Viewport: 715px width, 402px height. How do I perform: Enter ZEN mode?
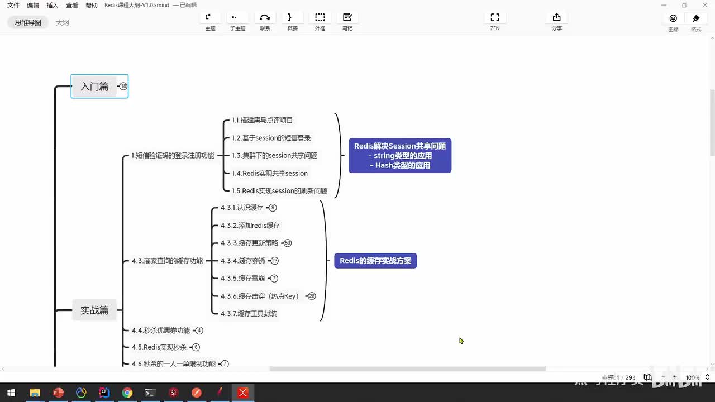coord(495,18)
